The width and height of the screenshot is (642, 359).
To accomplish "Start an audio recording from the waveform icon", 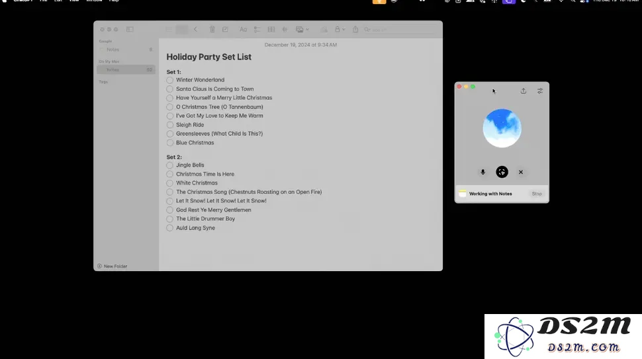I will coord(285,30).
